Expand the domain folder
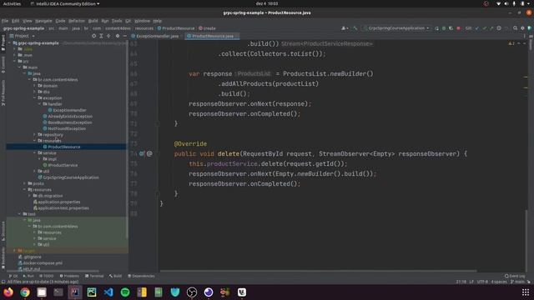 [x=35, y=86]
